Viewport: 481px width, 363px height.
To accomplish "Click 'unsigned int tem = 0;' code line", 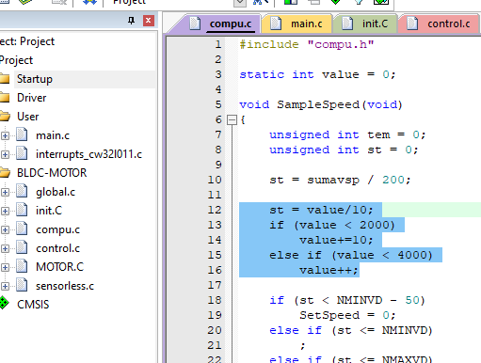I will 347,134.
